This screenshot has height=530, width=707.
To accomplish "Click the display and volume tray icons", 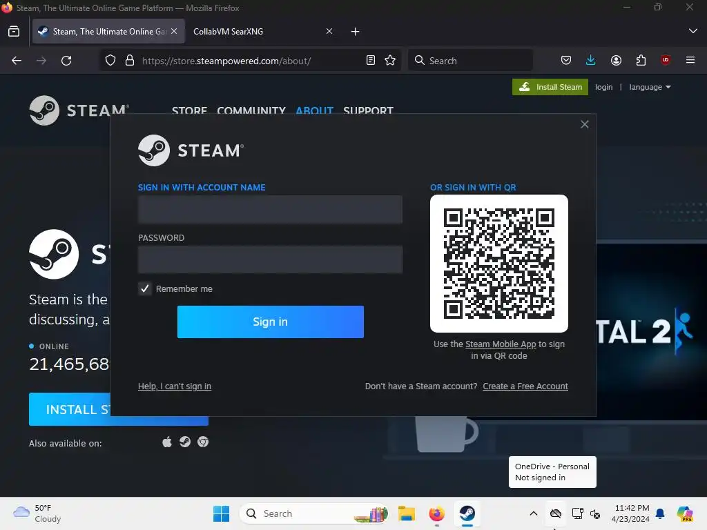I will (585, 513).
